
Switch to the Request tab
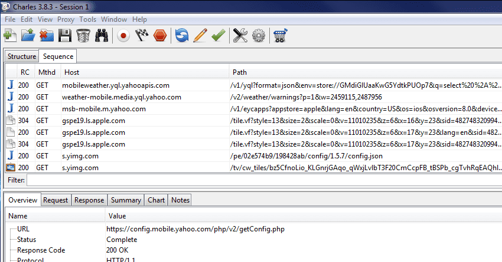(x=56, y=200)
